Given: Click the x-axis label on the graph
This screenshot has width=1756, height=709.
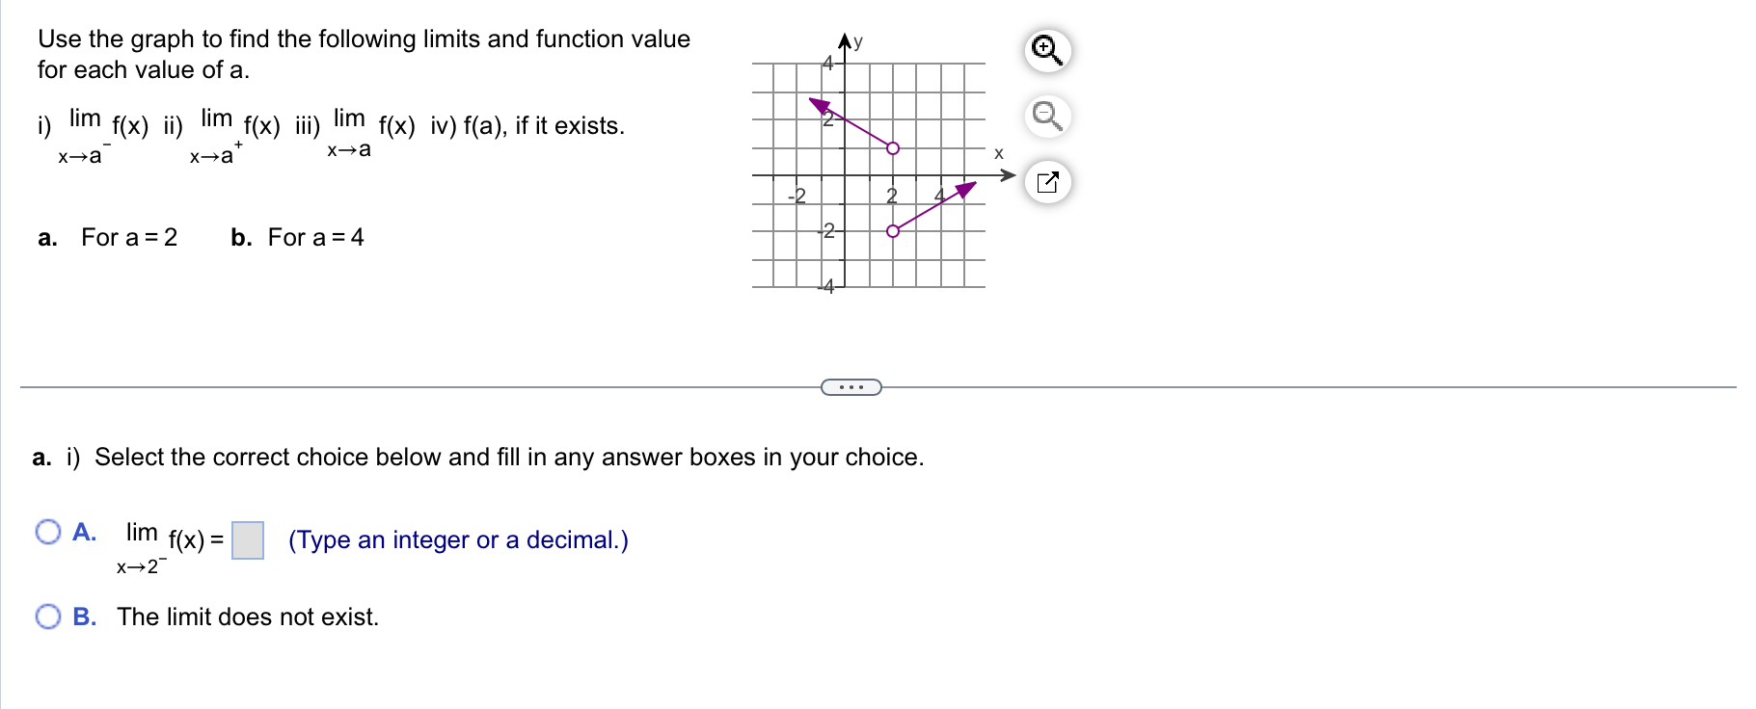Looking at the screenshot, I should 998,151.
